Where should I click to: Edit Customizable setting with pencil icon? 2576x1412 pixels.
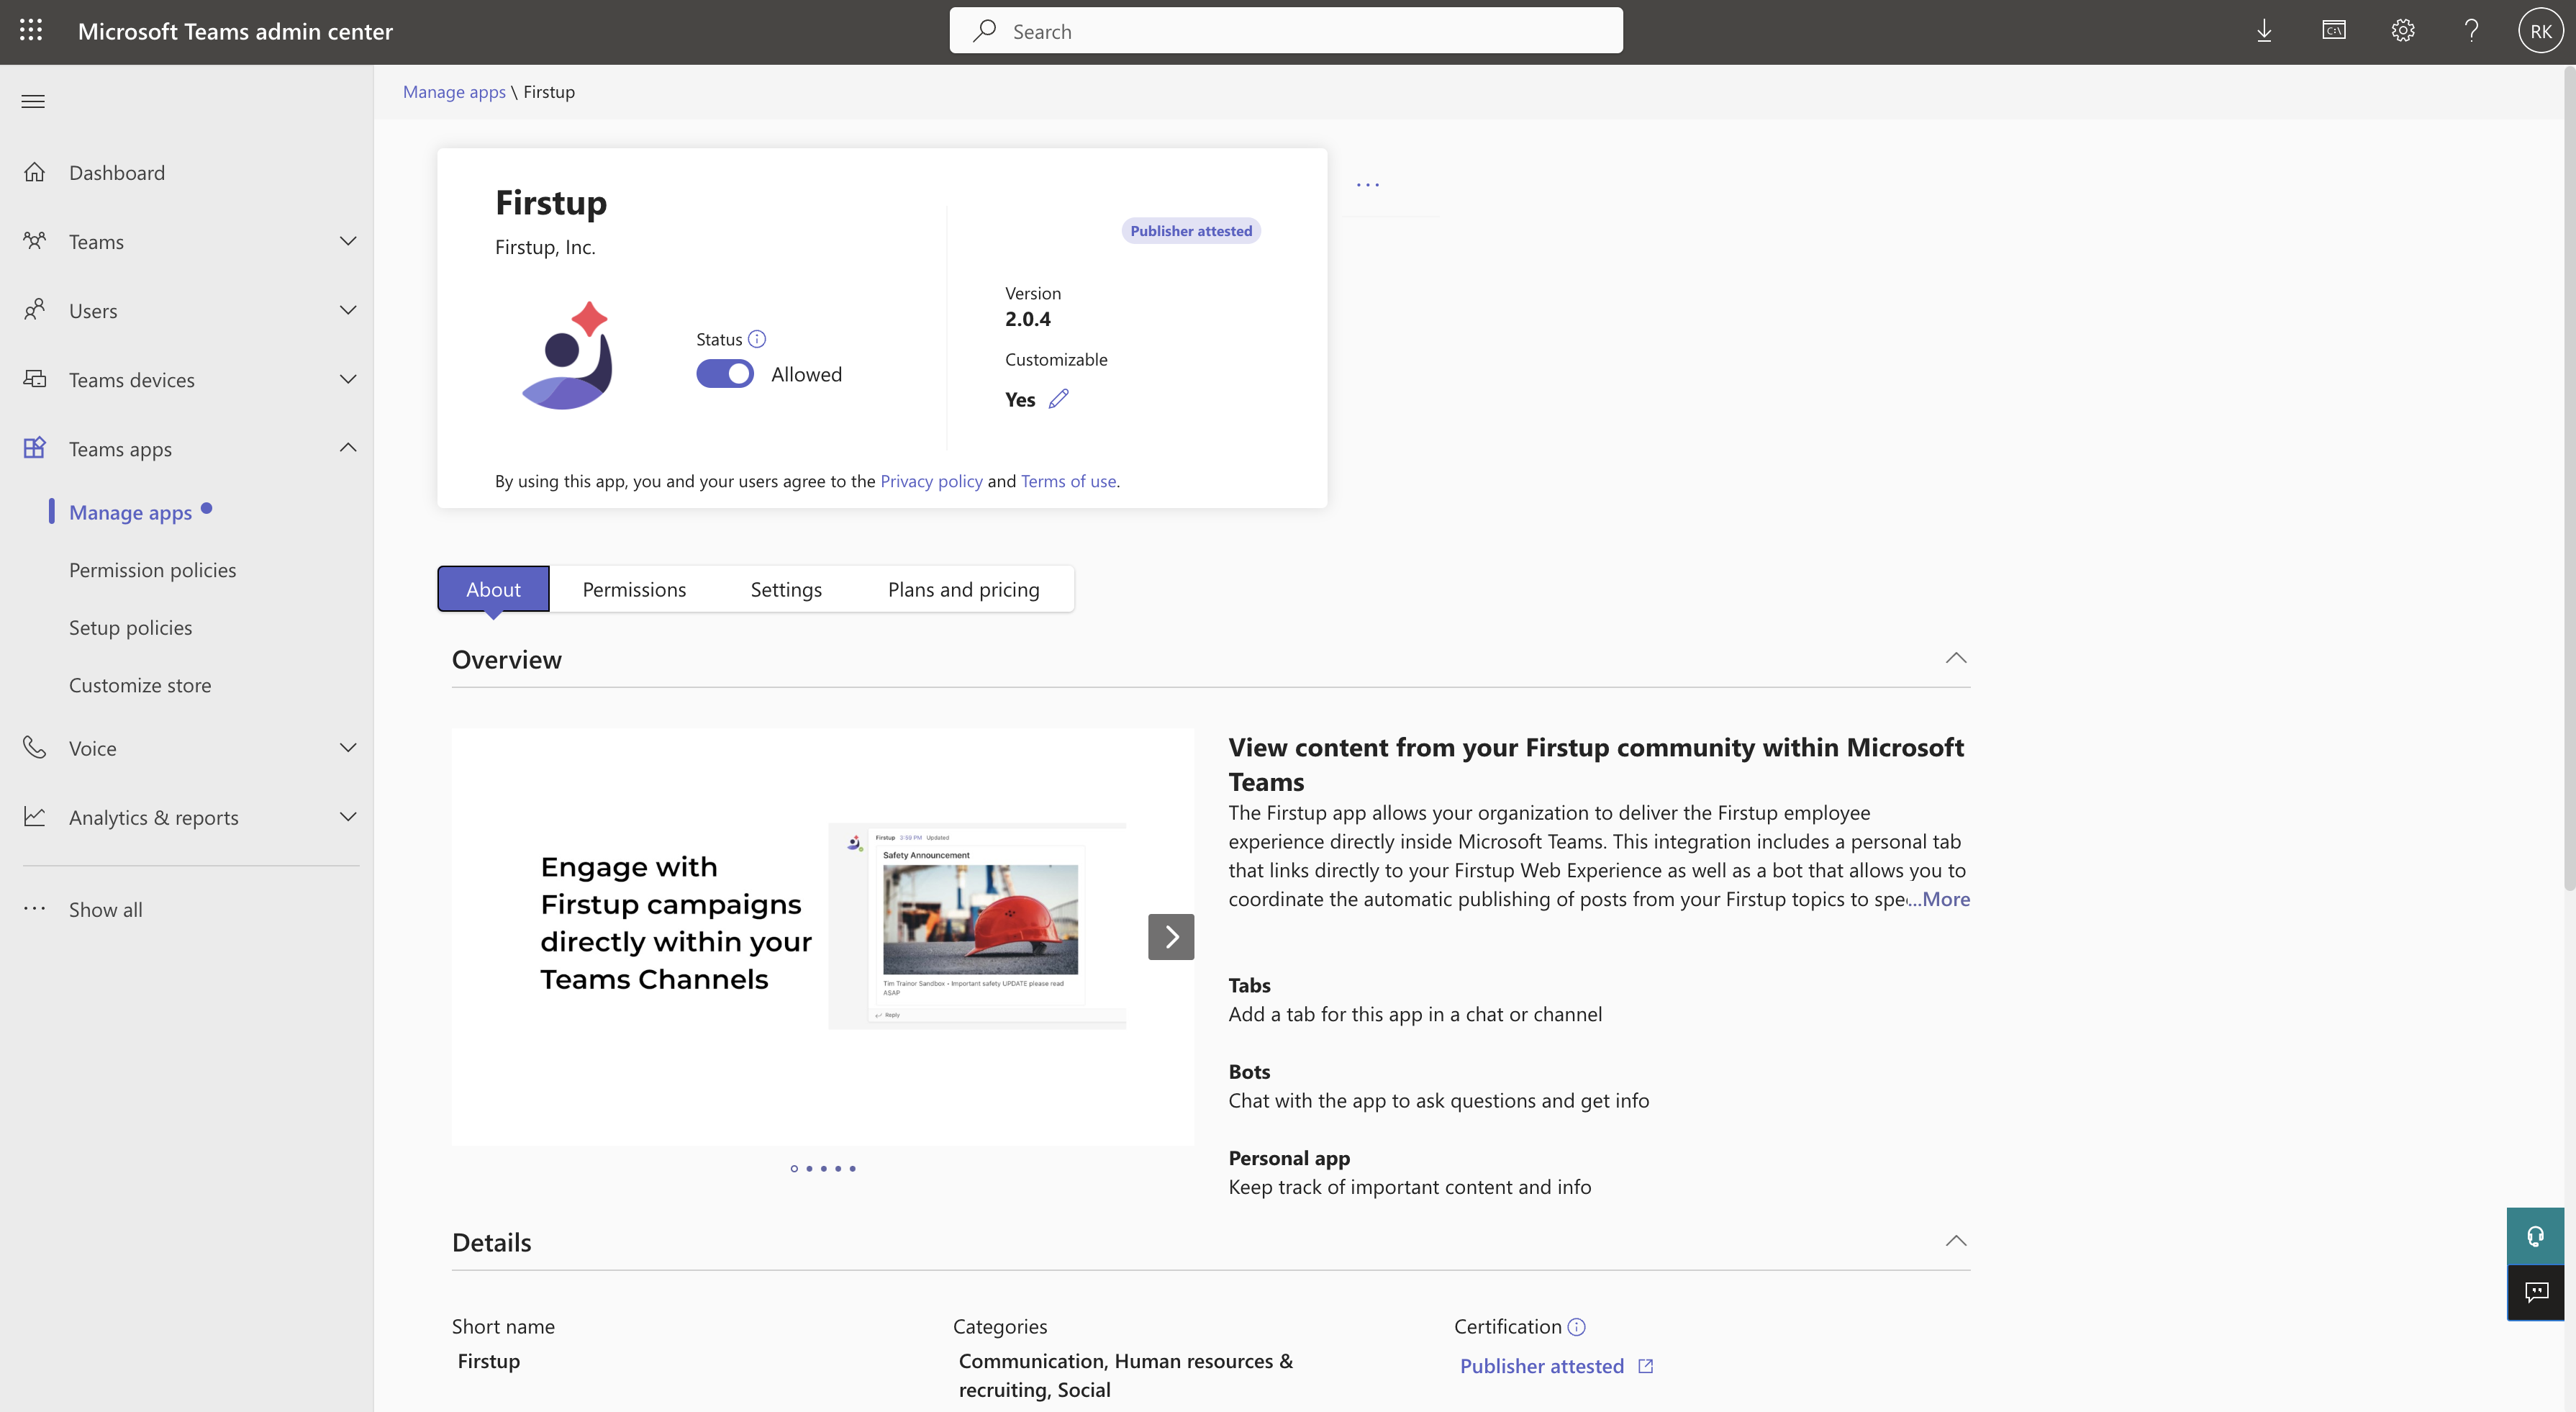coord(1059,399)
